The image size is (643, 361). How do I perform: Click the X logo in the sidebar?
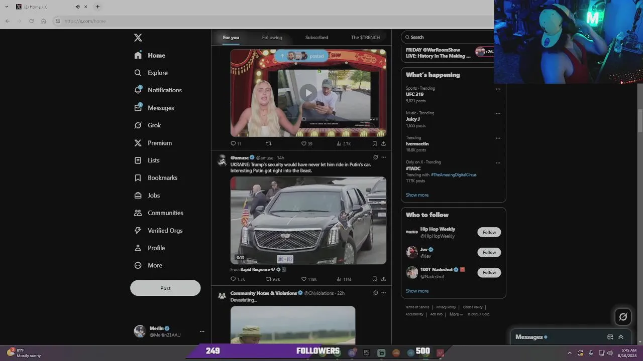point(138,38)
